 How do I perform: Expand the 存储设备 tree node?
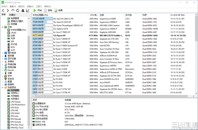click(x=3, y=64)
